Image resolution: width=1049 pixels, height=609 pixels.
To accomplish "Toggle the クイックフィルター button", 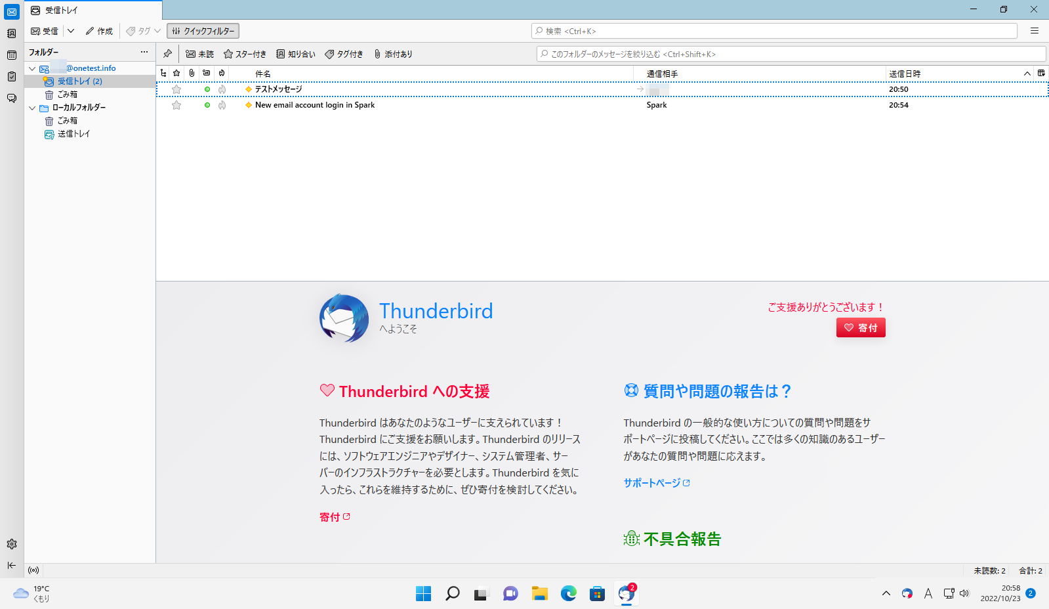I will pyautogui.click(x=203, y=31).
